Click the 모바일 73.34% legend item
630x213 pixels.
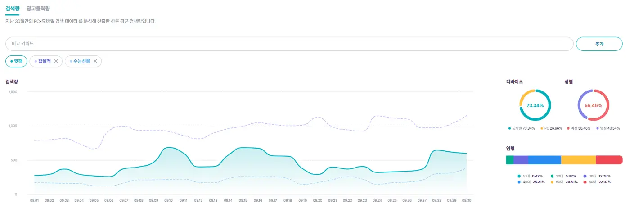tap(521, 129)
